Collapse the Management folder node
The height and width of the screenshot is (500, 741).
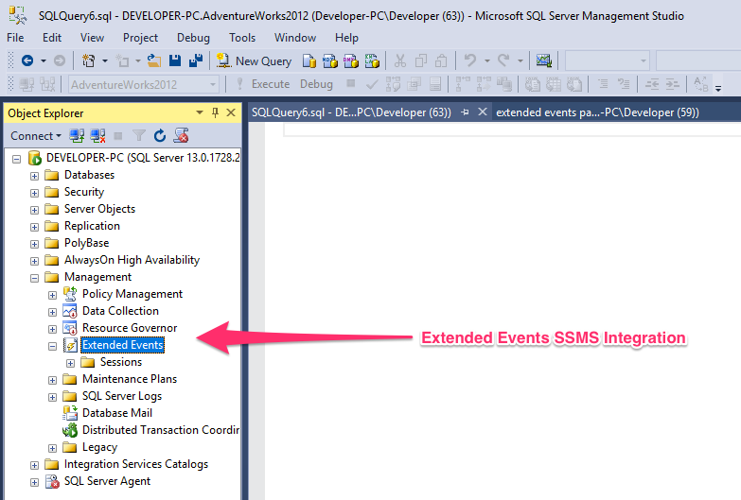pyautogui.click(x=34, y=278)
